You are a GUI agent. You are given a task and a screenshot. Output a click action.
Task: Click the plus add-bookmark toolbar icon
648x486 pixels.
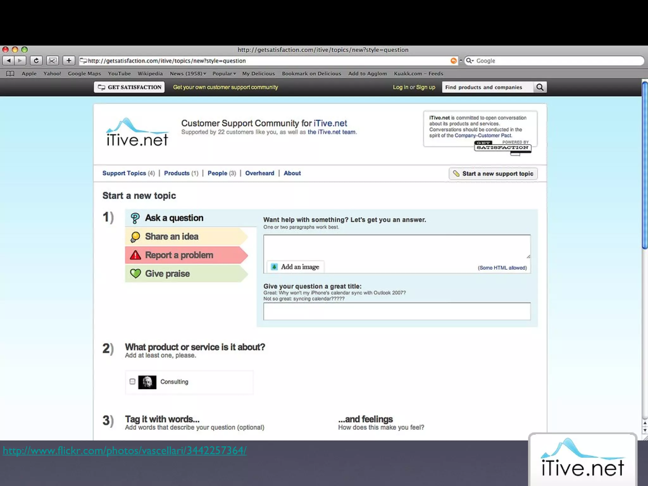pos(69,60)
